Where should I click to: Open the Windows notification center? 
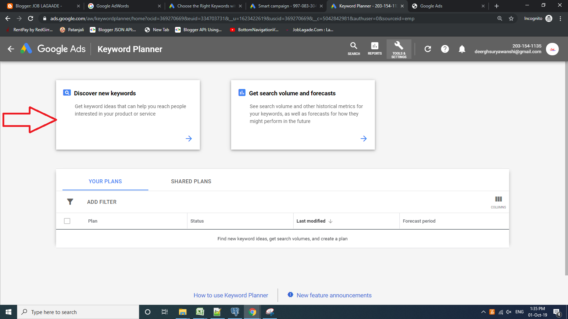click(557, 312)
